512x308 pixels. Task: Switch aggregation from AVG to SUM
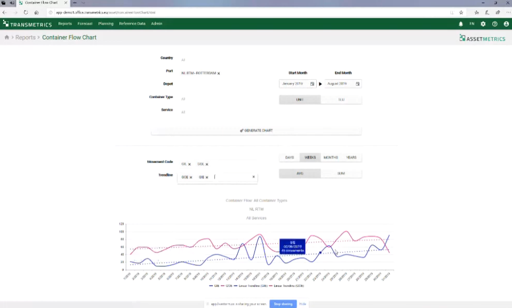340,173
